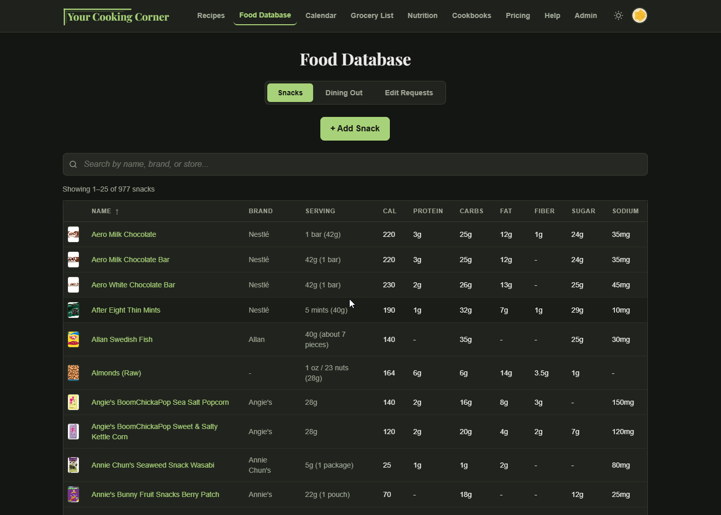Click the '1 oz / 23 nuts (28g)' serving
The height and width of the screenshot is (515, 721).
pos(327,373)
